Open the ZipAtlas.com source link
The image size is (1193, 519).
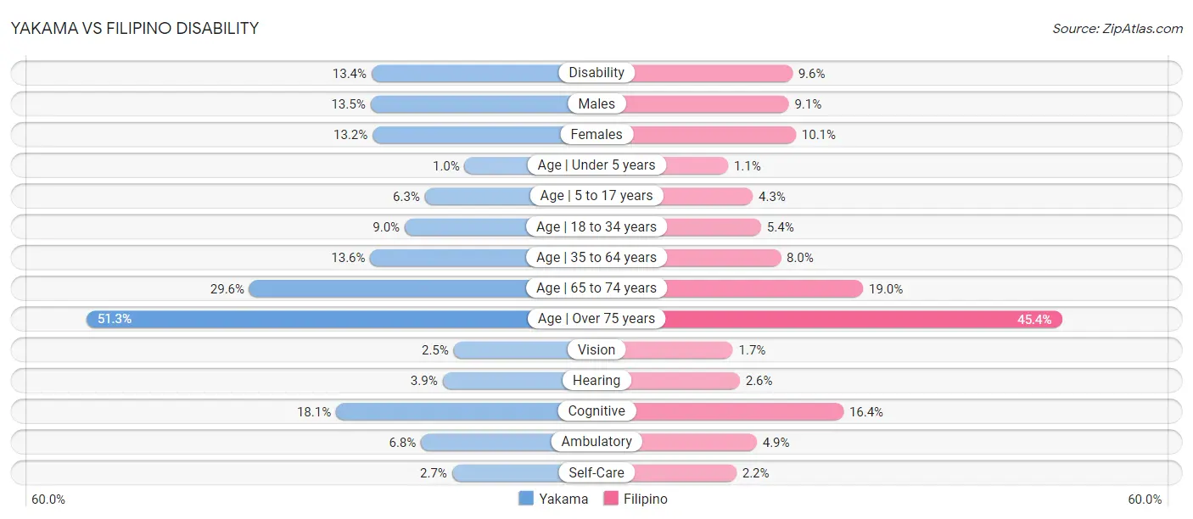1117,28
